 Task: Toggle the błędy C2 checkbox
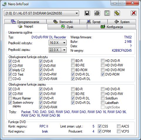(10, 70)
